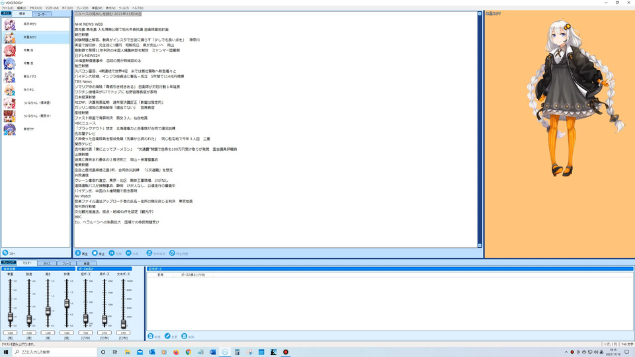Click the 短ポーズ value field showing 150
Viewport: 635px width, 357px height.
coord(85,333)
